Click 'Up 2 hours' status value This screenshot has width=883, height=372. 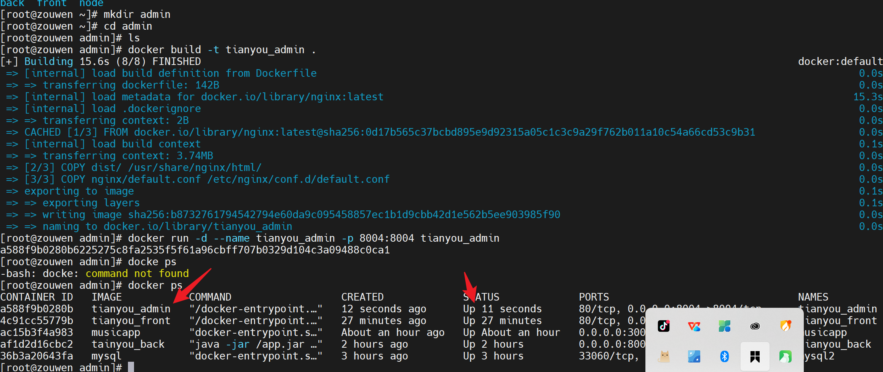[493, 344]
